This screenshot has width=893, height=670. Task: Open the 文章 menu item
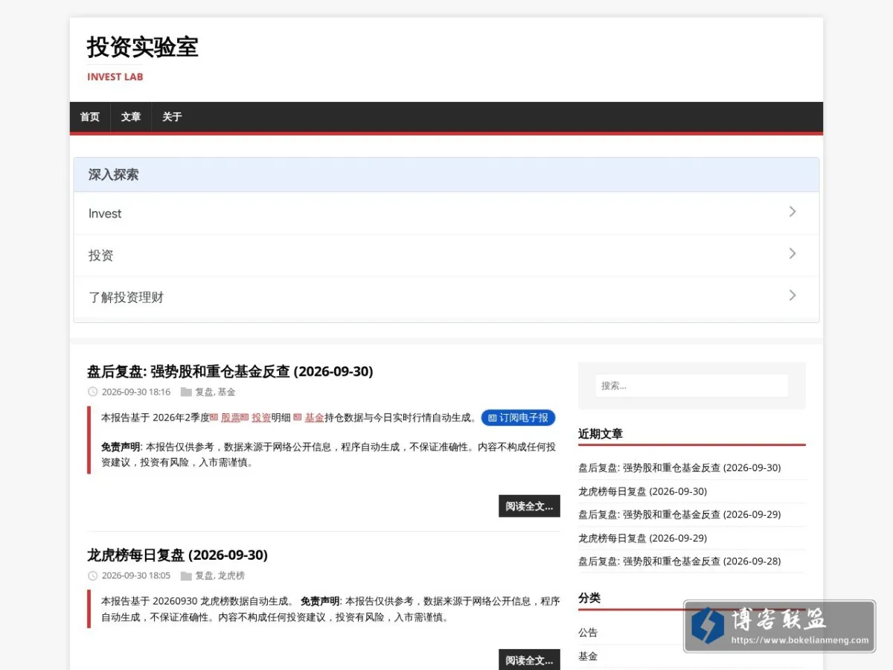click(x=131, y=117)
